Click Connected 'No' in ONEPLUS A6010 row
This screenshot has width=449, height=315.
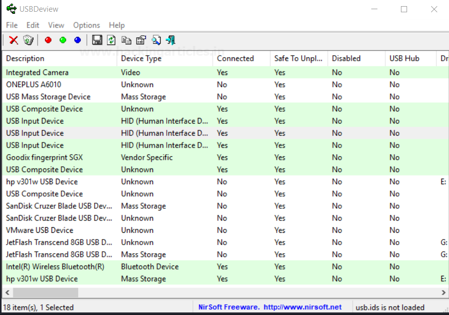222,85
